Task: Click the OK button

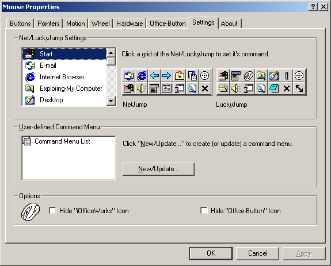Action: [x=211, y=253]
